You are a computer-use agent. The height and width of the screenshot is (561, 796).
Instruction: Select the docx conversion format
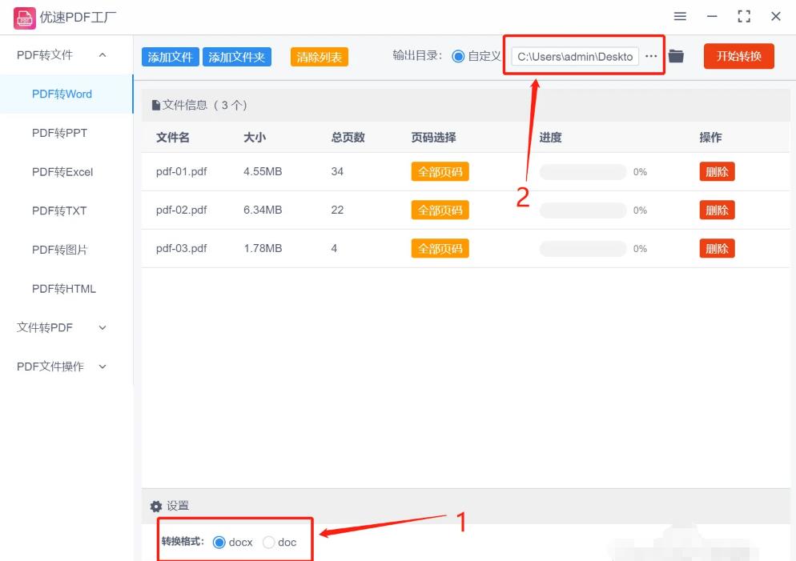coord(219,543)
